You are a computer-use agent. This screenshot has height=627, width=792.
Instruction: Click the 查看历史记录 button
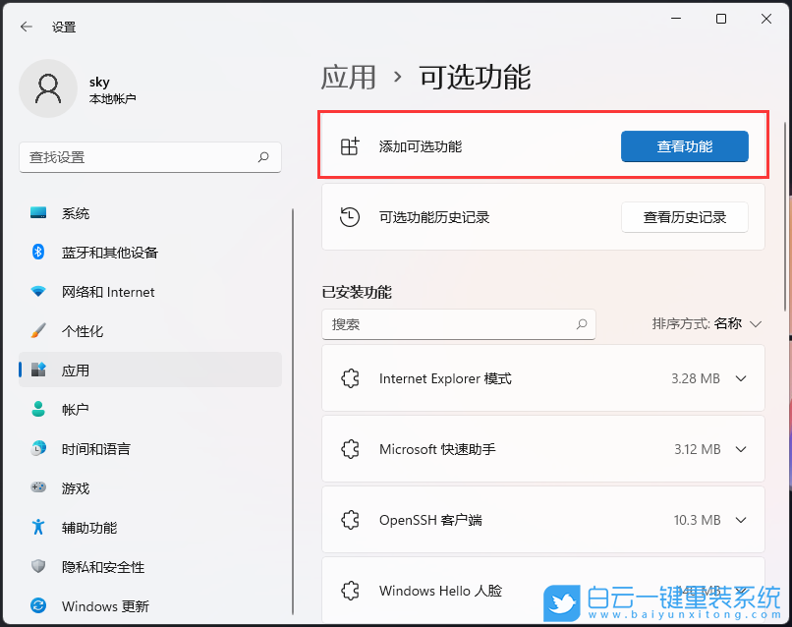tap(684, 217)
